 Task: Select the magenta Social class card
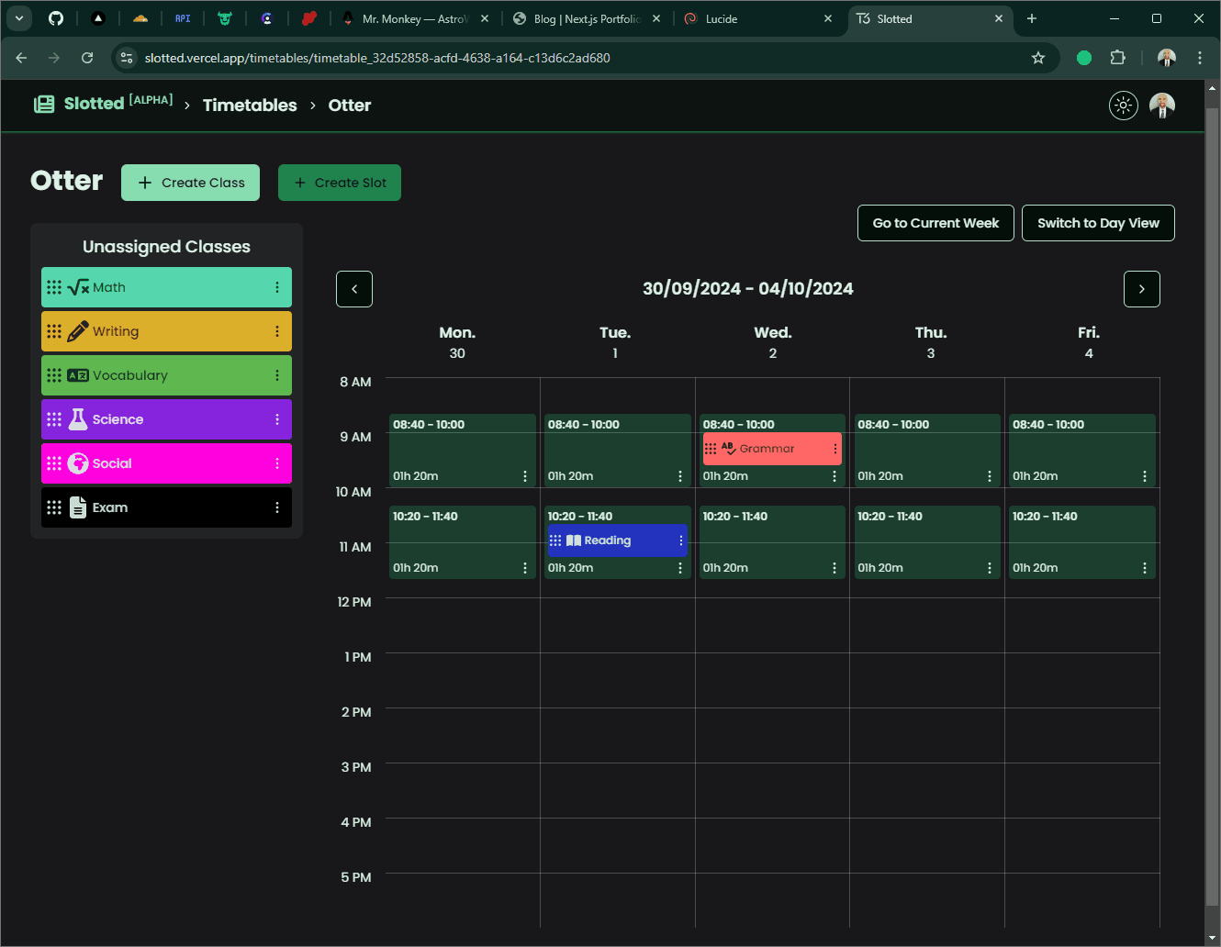click(x=166, y=463)
